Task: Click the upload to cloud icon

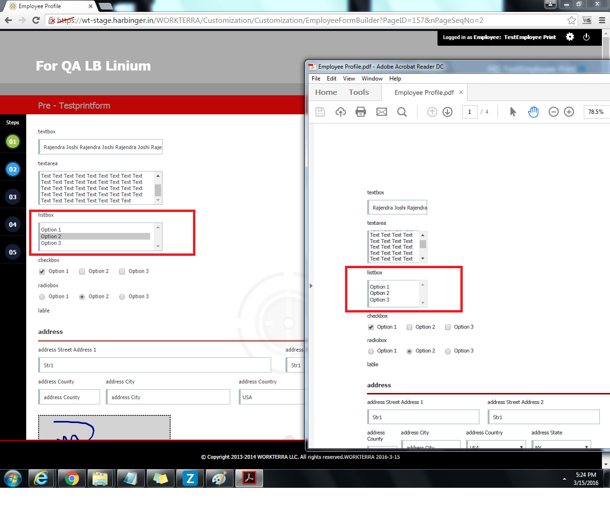Action: tap(341, 112)
